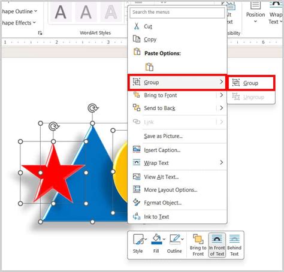
Task: Toggle In Front of Text wrapping
Action: (217, 245)
